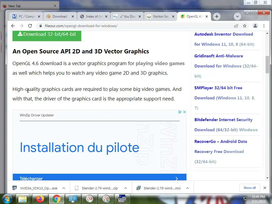
Task: Expand blender zip download options chevron
Action: pyautogui.click(x=126, y=188)
